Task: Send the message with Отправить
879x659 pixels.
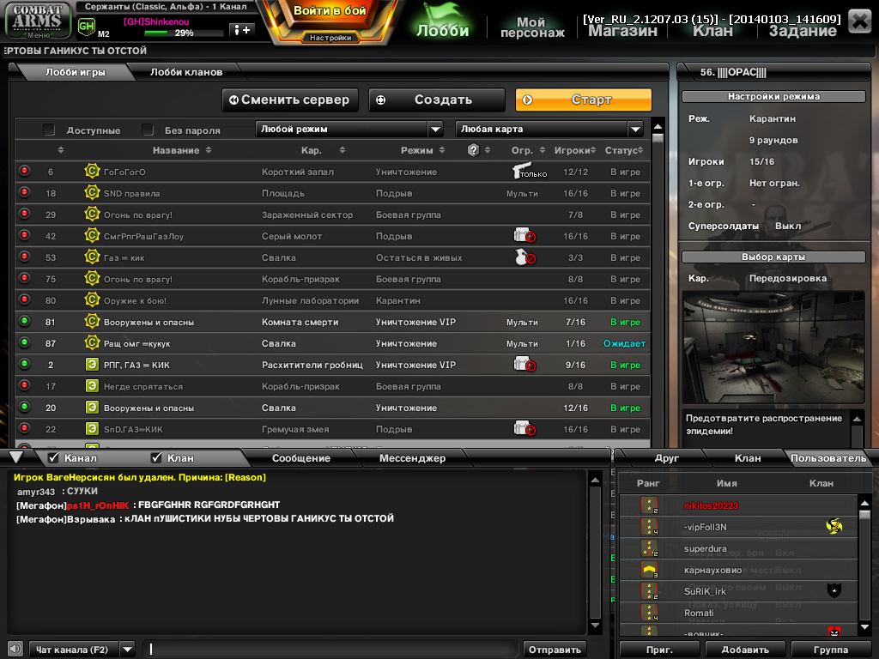Action: (x=555, y=650)
